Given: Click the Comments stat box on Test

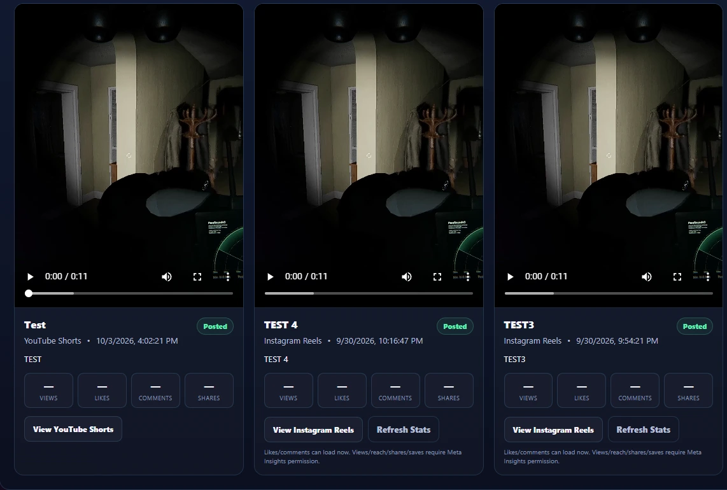Looking at the screenshot, I should point(155,390).
